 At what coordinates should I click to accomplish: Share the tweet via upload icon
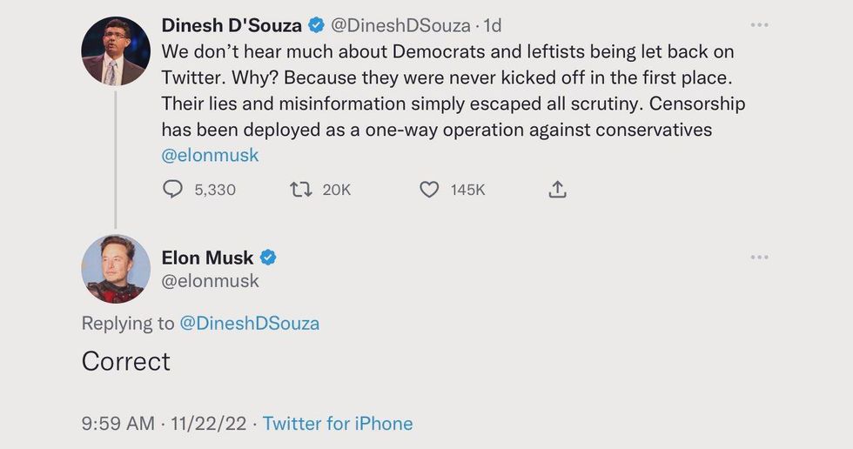tap(558, 189)
